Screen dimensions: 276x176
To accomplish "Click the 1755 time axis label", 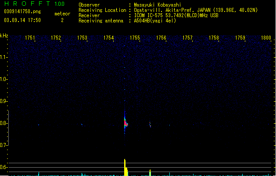I will pos(135,38).
